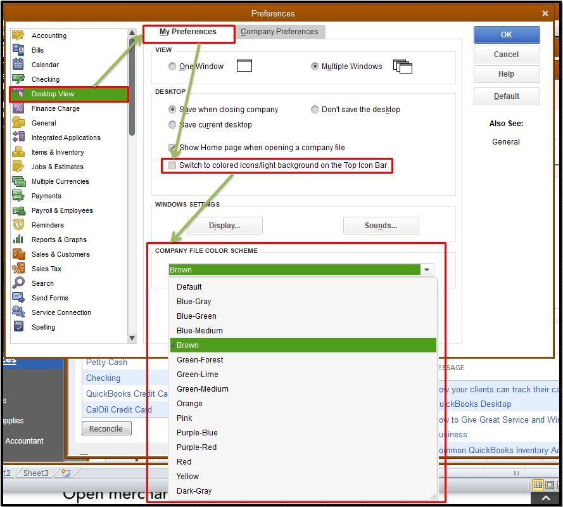Click the Finance Charge percent icon
The height and width of the screenshot is (507, 563).
tap(18, 108)
